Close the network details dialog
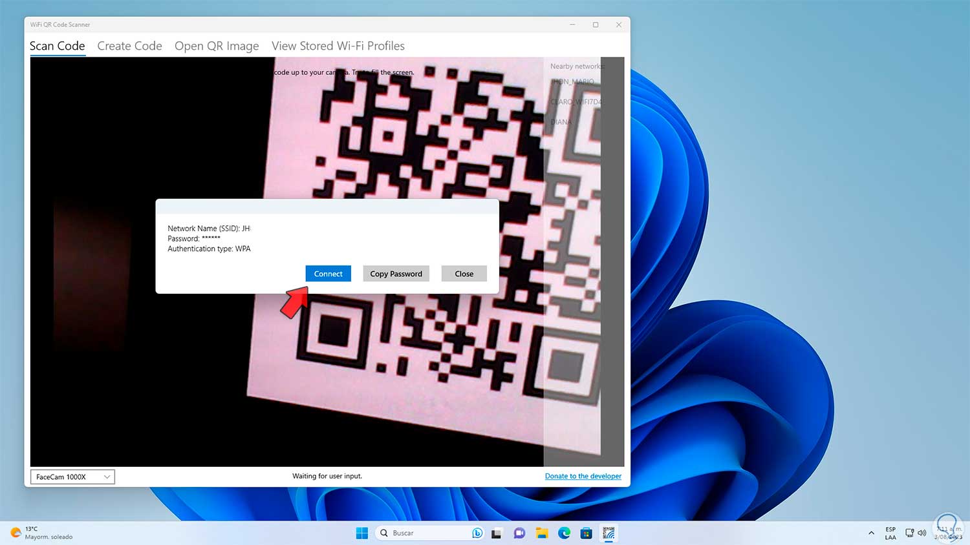Screen dimensions: 970x545 click(x=464, y=274)
